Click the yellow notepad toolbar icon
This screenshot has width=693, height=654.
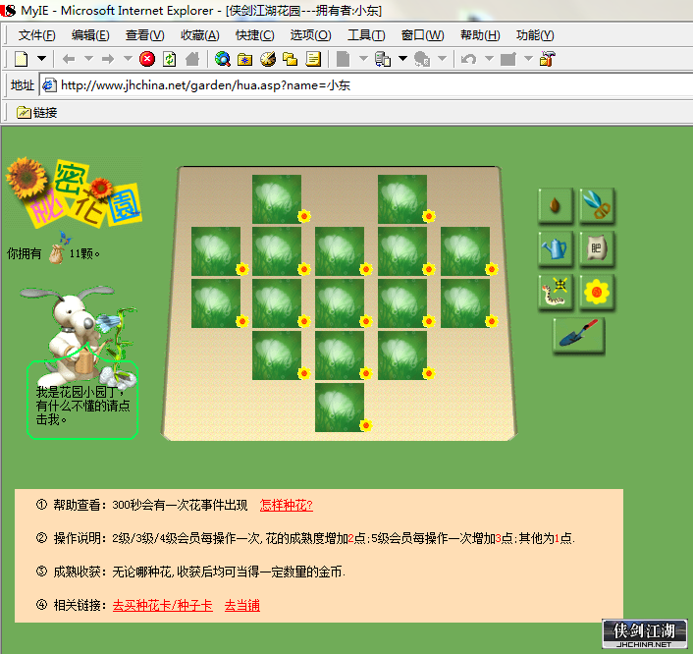click(313, 59)
